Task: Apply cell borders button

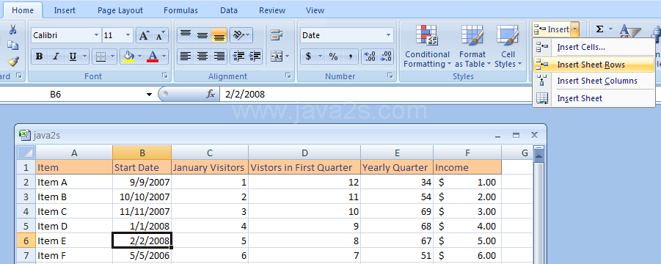Action: pyautogui.click(x=101, y=56)
